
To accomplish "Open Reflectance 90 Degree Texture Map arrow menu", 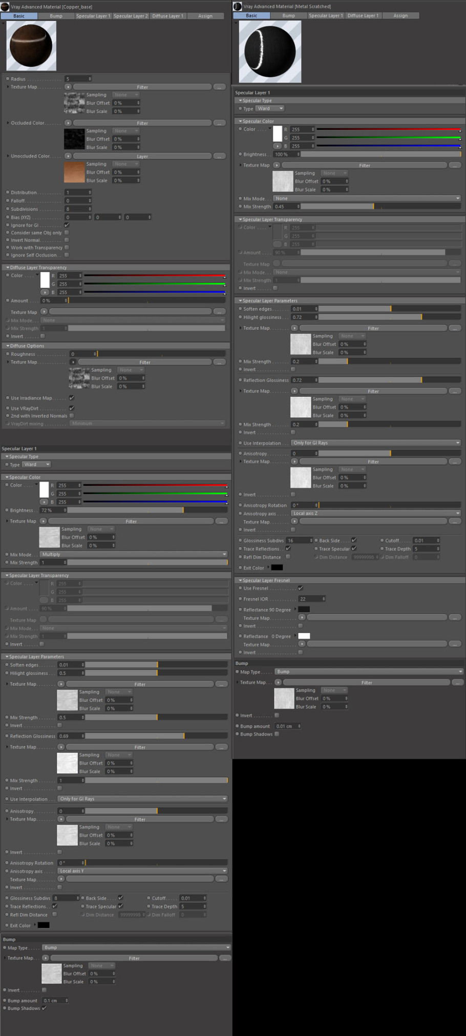I will [302, 618].
